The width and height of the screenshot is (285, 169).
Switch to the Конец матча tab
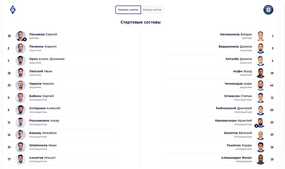tap(152, 10)
